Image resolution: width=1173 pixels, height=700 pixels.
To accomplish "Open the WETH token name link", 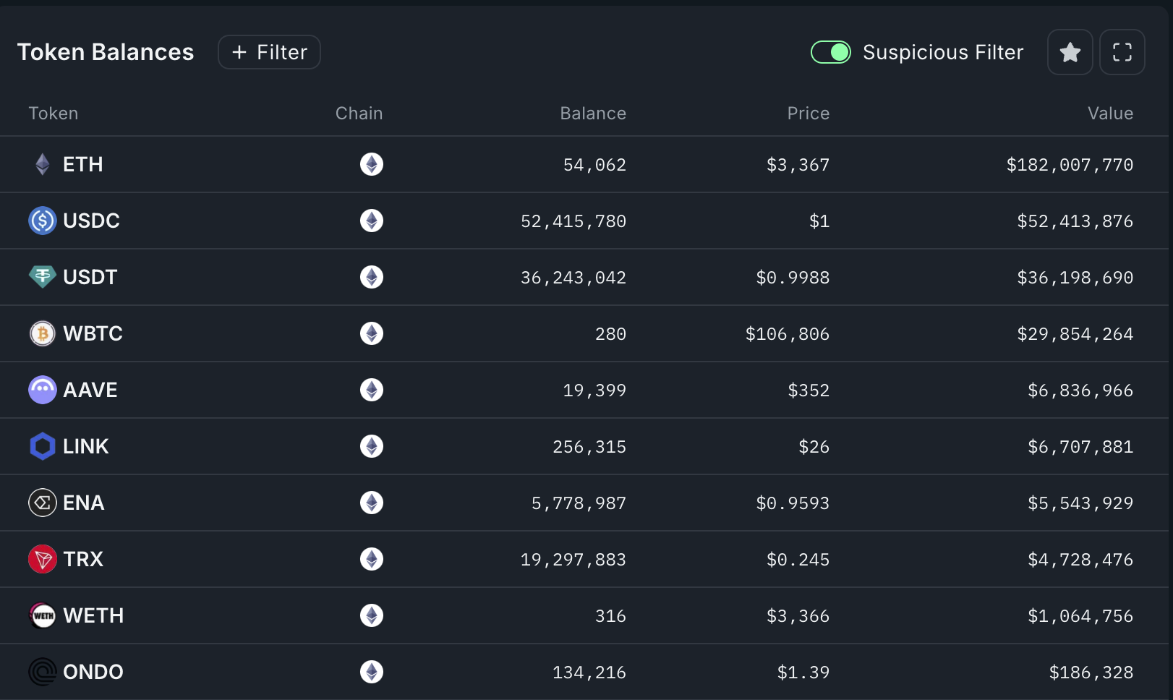I will click(93, 615).
